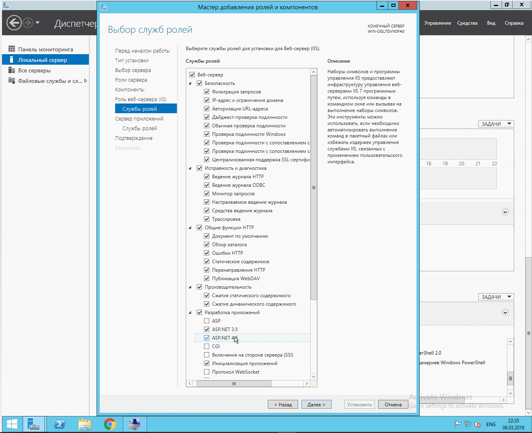Viewport: 532px width, 433px height.
Task: Click the forward arrow in Server Manager
Action: click(x=27, y=23)
